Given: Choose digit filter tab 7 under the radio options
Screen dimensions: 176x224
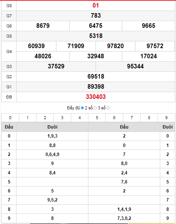Looking at the screenshot, I should pyautogui.click(x=132, y=118).
